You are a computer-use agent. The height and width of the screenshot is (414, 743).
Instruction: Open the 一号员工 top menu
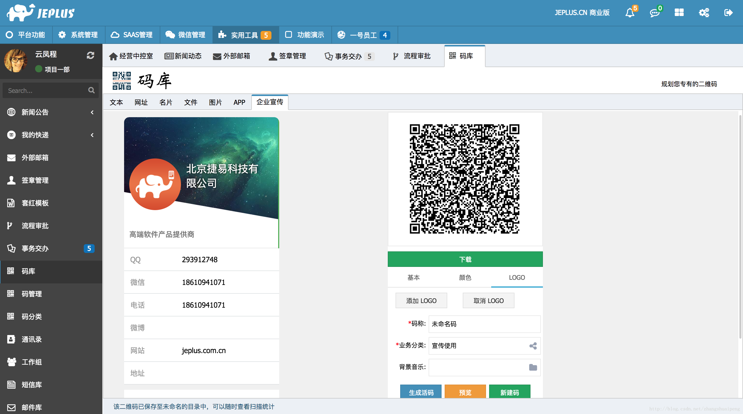[x=365, y=35]
